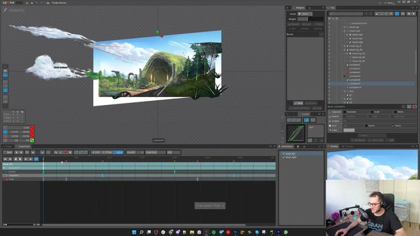Image resolution: width=420 pixels, height=236 pixels.
Task: Click the keyframe on the Rotate timeline
Action: click(175, 172)
